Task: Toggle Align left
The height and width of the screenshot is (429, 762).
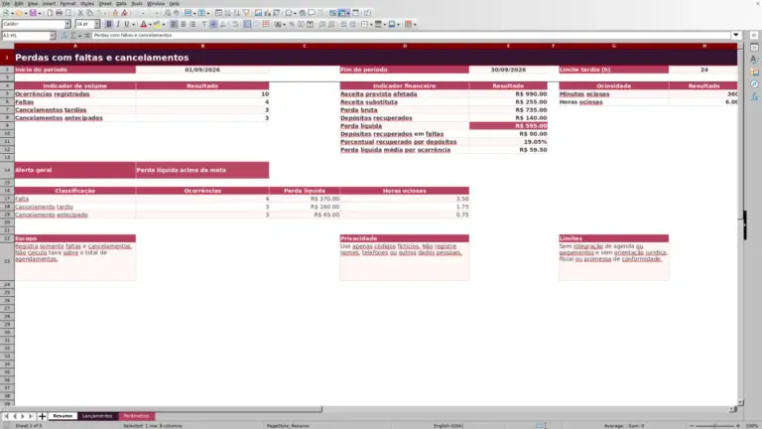Action: coord(174,24)
